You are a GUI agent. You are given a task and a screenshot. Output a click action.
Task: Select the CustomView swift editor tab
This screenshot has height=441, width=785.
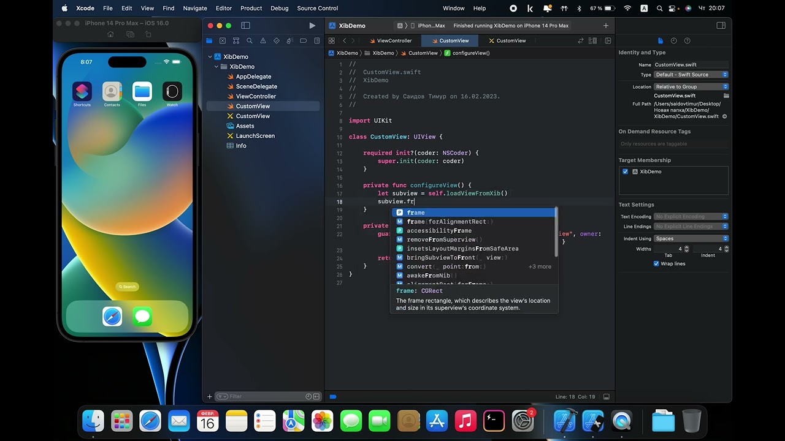(x=450, y=40)
